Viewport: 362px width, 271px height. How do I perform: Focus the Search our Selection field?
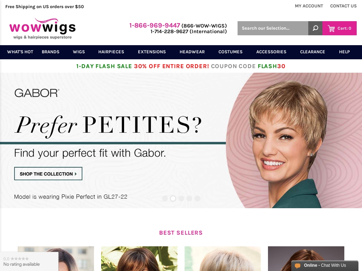(273, 28)
